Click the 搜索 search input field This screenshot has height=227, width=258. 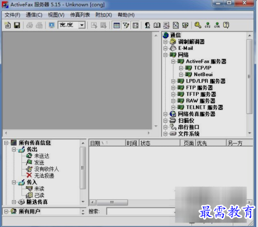[x=141, y=211]
